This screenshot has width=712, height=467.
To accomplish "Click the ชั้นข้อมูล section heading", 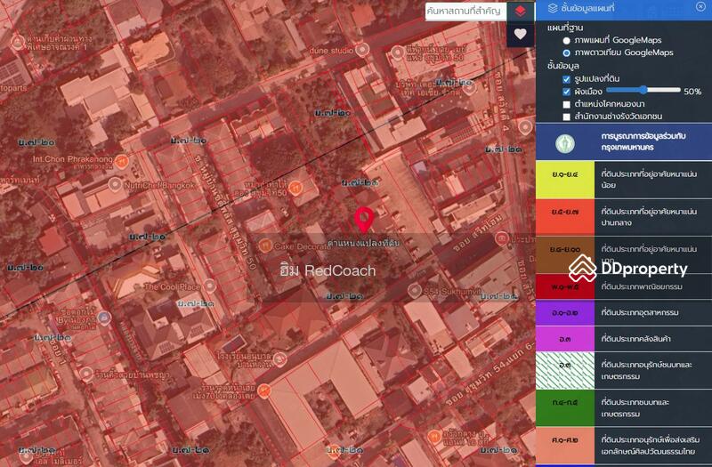I will coord(563,66).
